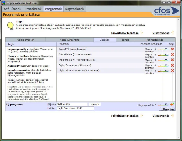Delete the OpenTTD (openttd.exe) entry
This screenshot has height=141, width=182.
point(172,49)
